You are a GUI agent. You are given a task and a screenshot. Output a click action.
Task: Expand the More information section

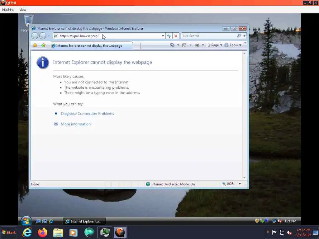76,124
